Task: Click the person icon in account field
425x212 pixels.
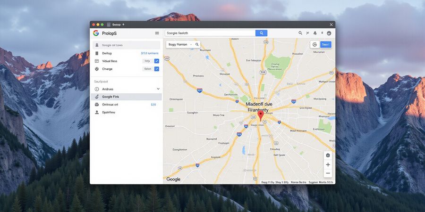Action: 97,45
